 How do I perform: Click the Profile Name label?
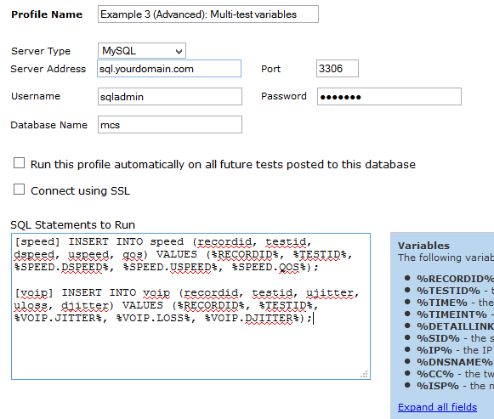(x=47, y=14)
